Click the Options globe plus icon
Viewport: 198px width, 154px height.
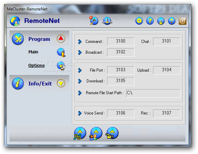pos(61,66)
